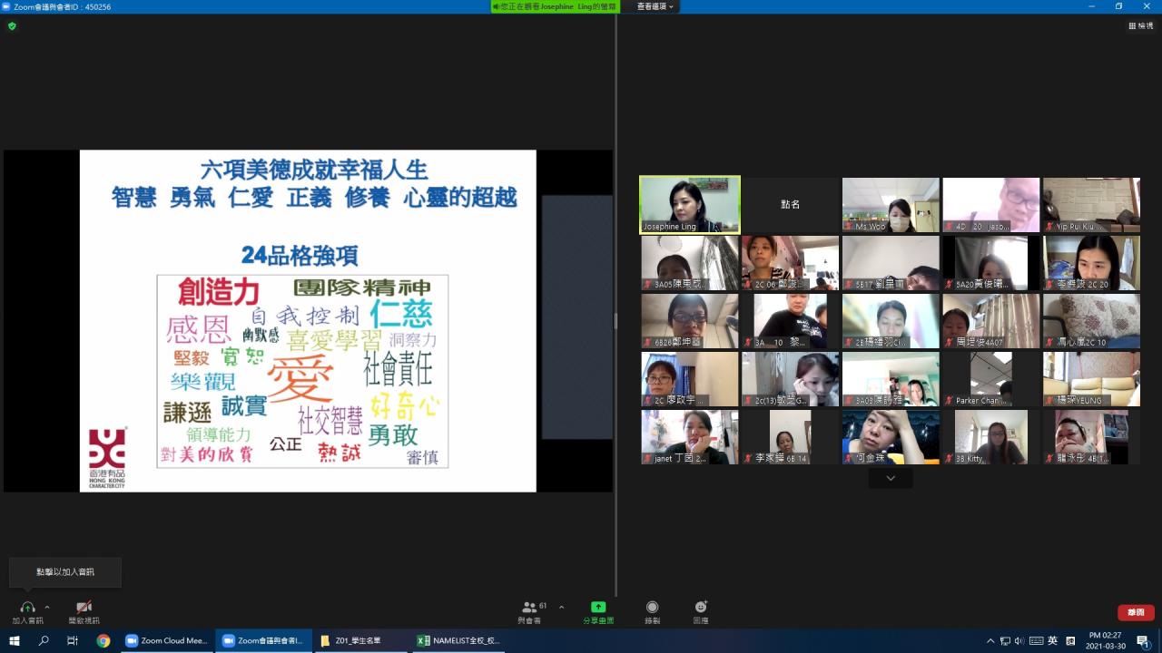Image resolution: width=1162 pixels, height=653 pixels.
Task: Toggle the input language indicator in tray
Action: pyautogui.click(x=1052, y=640)
